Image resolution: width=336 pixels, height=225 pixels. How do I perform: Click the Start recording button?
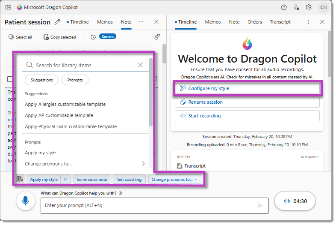247,116
